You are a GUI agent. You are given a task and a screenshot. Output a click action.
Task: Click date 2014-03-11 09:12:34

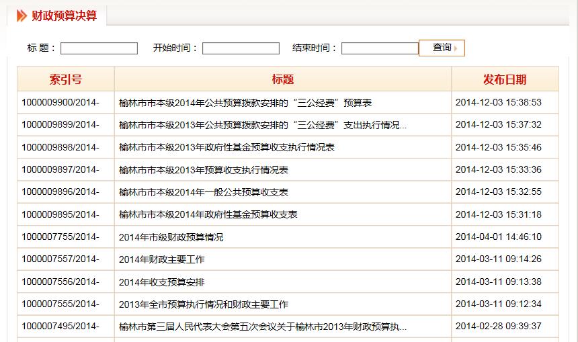tap(499, 304)
